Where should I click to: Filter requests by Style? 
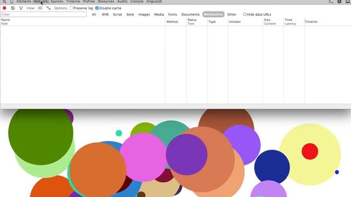(x=130, y=14)
